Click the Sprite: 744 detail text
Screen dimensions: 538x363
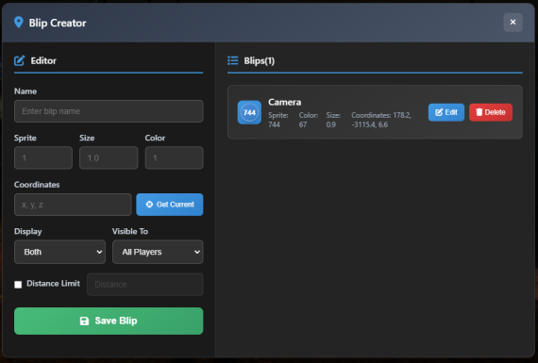(278, 120)
